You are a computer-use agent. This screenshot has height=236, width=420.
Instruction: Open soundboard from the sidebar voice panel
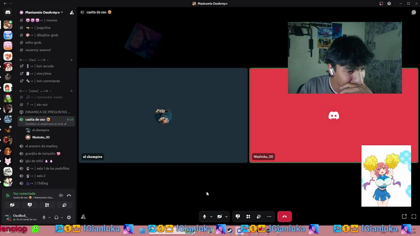click(x=64, y=205)
